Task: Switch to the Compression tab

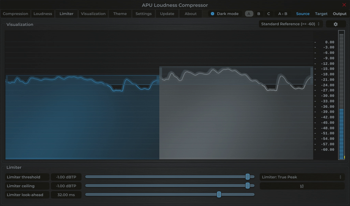Action: 15,14
